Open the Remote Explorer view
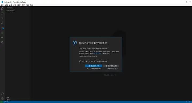The image size is (192, 103). pyautogui.click(x=2, y=33)
